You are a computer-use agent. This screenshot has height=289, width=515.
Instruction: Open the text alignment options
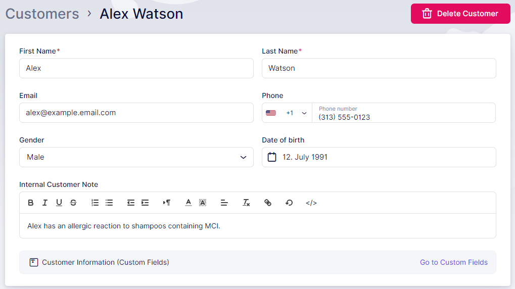224,203
